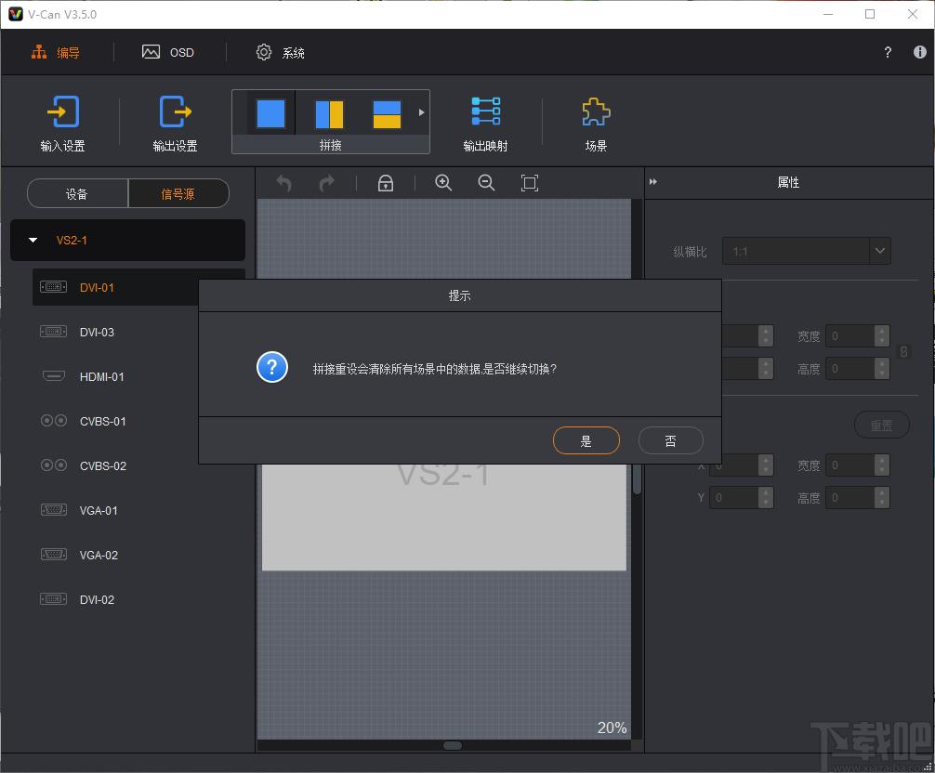Open 输出映射 output mapping icon
The image size is (935, 773).
point(485,111)
